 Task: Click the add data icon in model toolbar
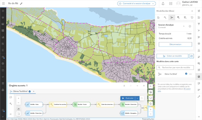(x=11, y=97)
